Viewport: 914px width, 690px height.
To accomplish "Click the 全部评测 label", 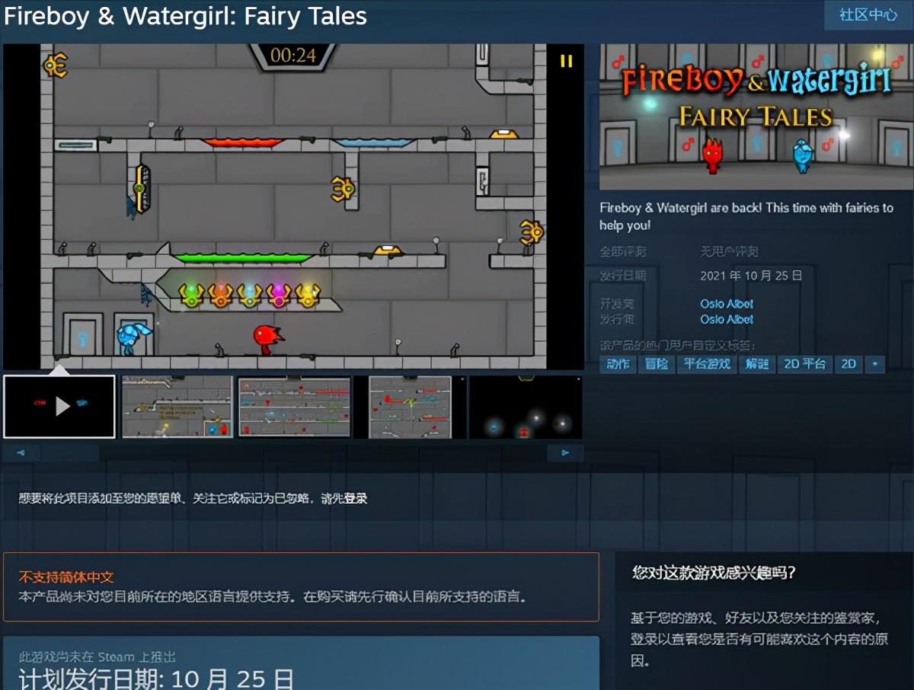I will pyautogui.click(x=623, y=251).
